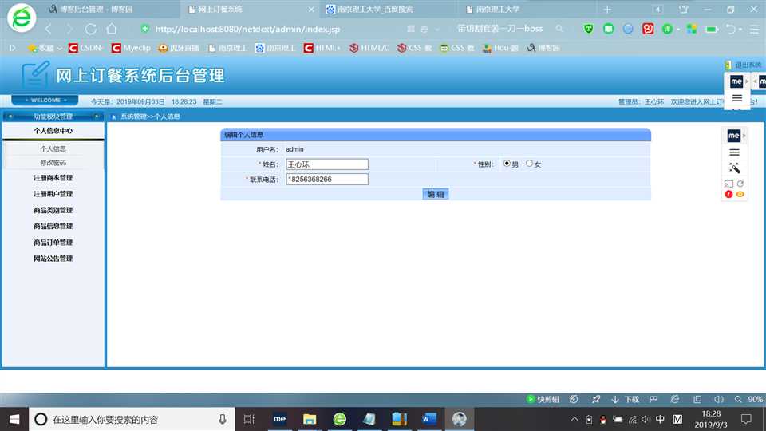Open the Myeclip bookmark
Viewport: 766px width, 431px height.
[131, 48]
